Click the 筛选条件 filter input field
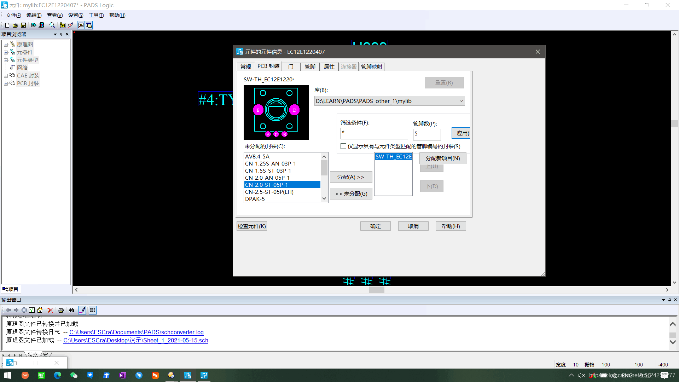679x382 pixels. [374, 134]
